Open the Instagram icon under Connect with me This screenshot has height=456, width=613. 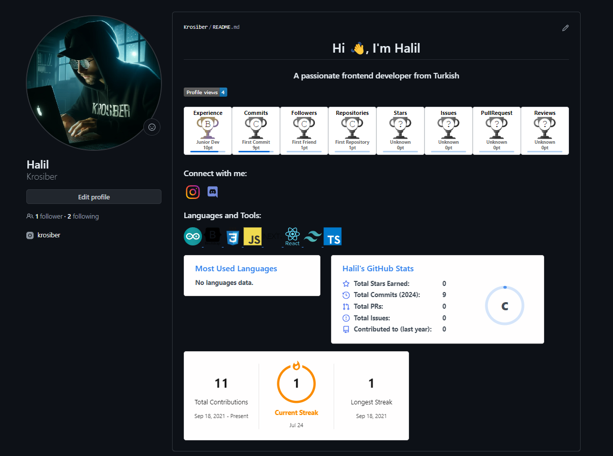tap(193, 192)
